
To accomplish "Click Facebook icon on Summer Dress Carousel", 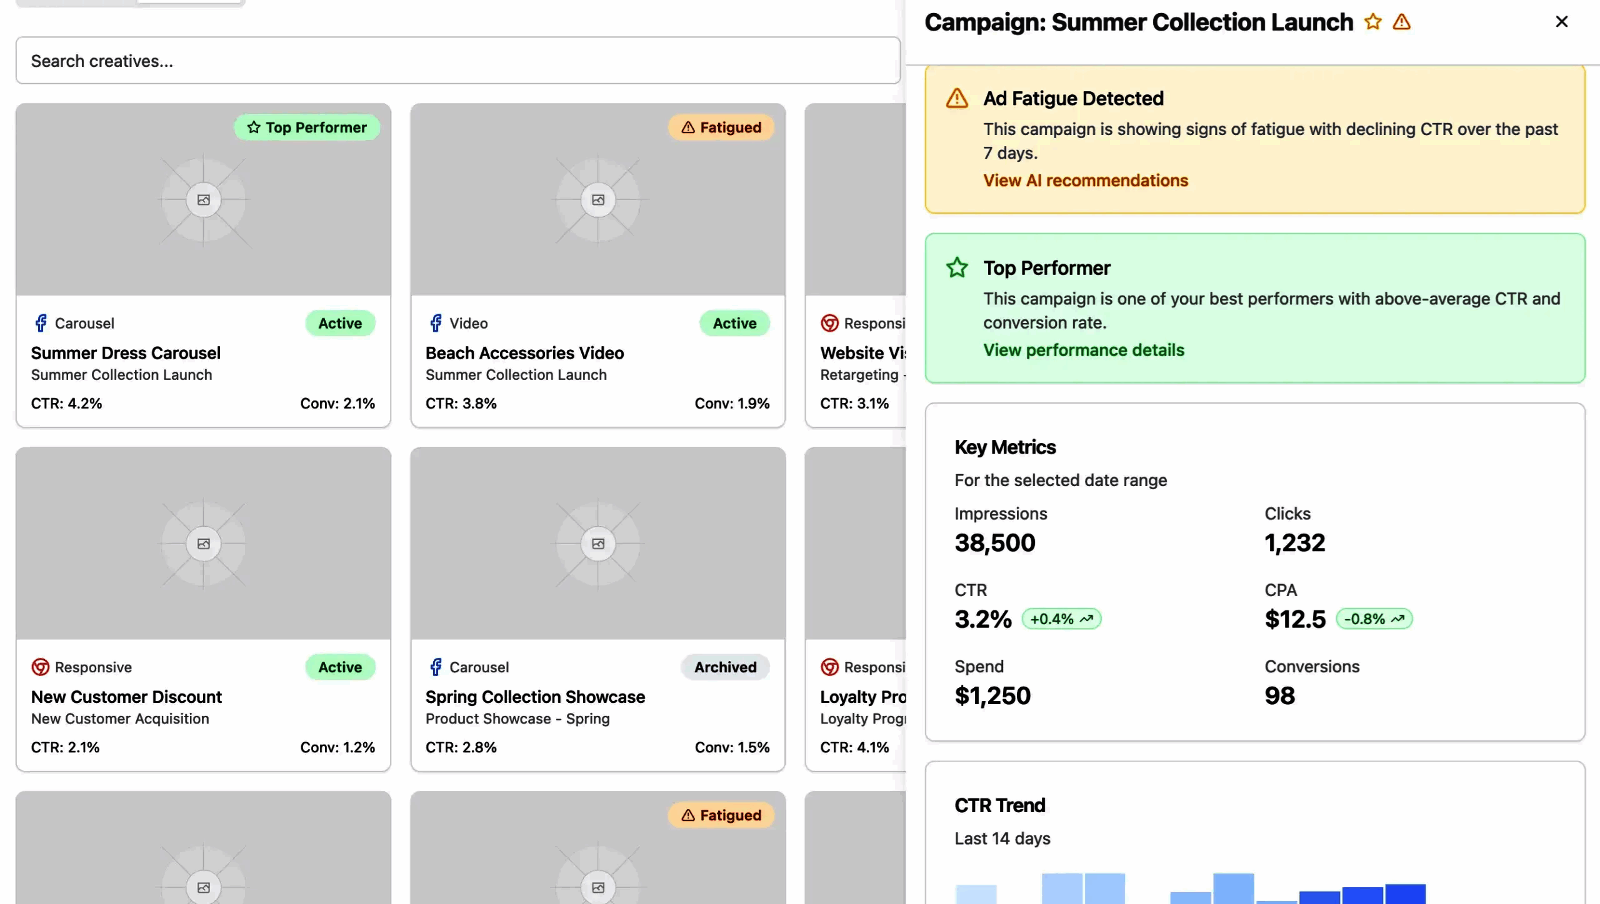I will pyautogui.click(x=41, y=323).
